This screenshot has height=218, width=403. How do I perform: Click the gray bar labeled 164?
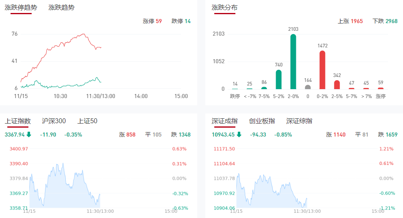308,87
